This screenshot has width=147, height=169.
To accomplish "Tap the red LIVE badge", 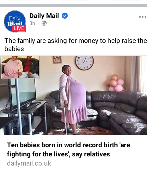I will pos(19,28).
